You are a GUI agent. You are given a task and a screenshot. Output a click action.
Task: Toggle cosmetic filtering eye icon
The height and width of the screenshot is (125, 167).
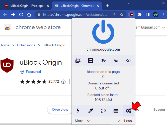point(104,61)
